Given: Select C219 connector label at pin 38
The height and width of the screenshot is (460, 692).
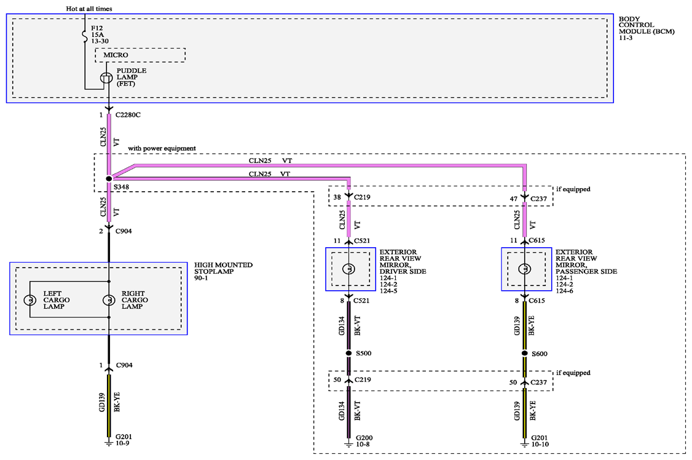Looking at the screenshot, I should (362, 197).
